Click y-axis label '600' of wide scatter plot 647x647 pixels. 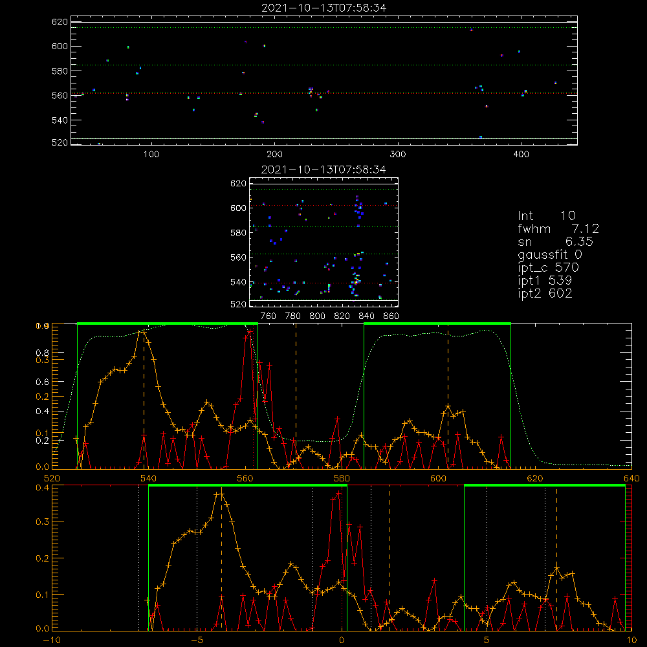coord(60,46)
